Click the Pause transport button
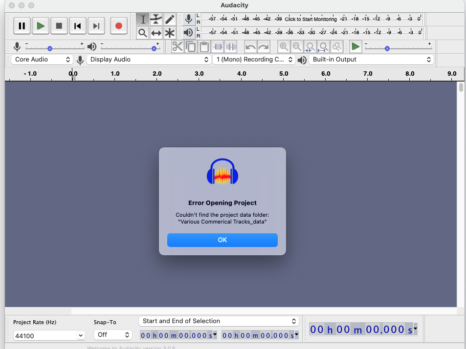The height and width of the screenshot is (349, 466). click(x=22, y=26)
